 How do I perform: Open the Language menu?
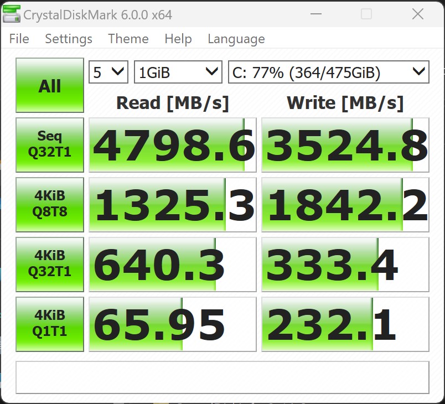(236, 39)
